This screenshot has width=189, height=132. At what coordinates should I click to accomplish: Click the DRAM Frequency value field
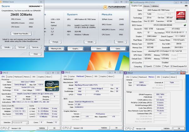pos(160,94)
